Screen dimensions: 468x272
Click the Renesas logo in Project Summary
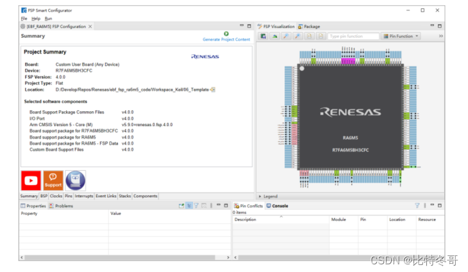point(205,56)
